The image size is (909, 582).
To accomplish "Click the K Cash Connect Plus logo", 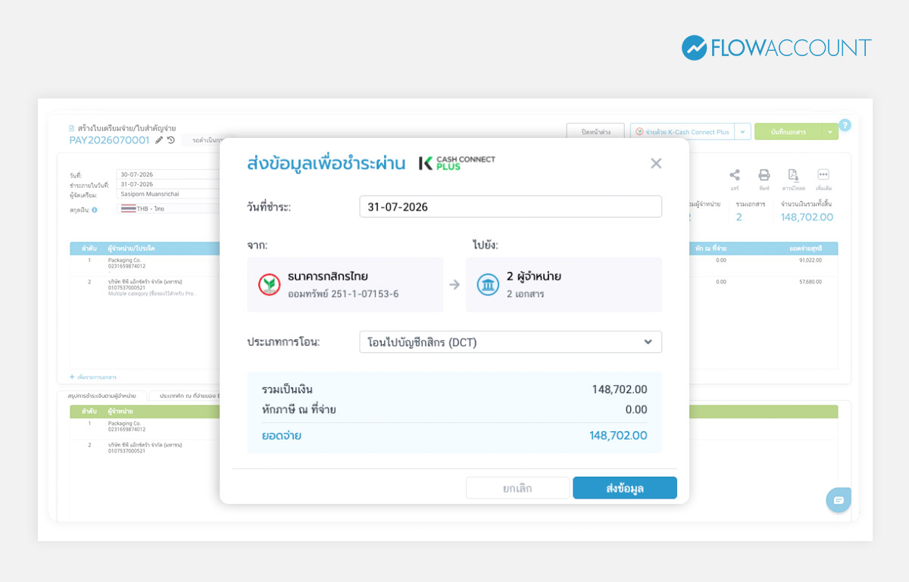I will (457, 163).
